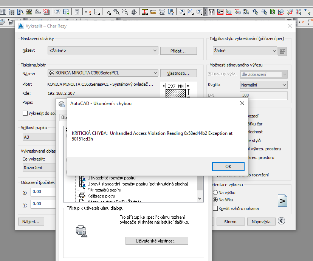Click the tree list scrollbar down arrow

(200, 198)
